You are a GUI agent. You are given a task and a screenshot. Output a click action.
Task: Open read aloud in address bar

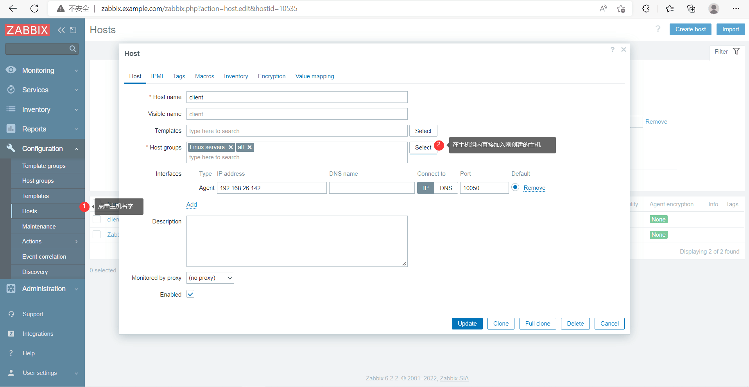coord(603,9)
